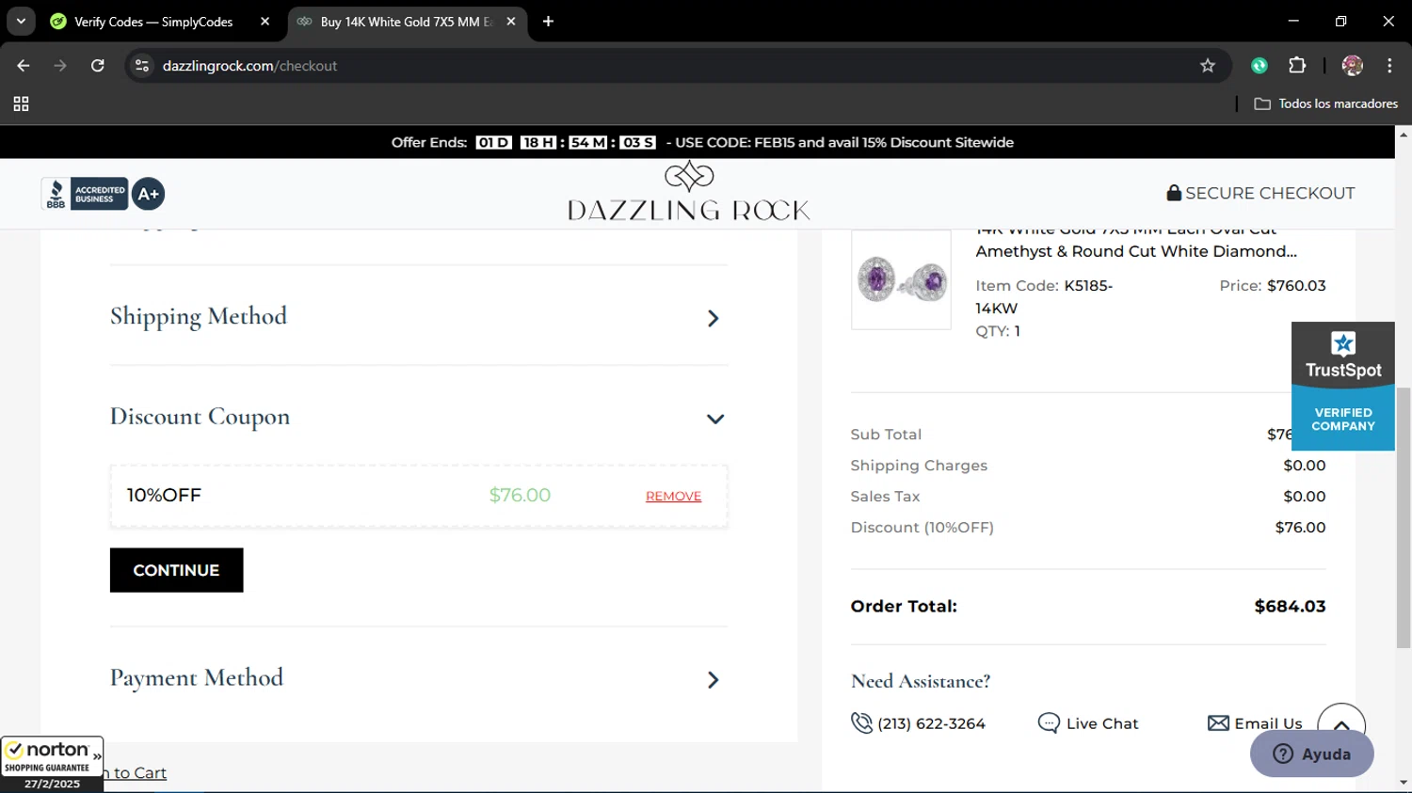The width and height of the screenshot is (1412, 793).
Task: Expand the Shipping Method section
Action: pyautogui.click(x=419, y=317)
